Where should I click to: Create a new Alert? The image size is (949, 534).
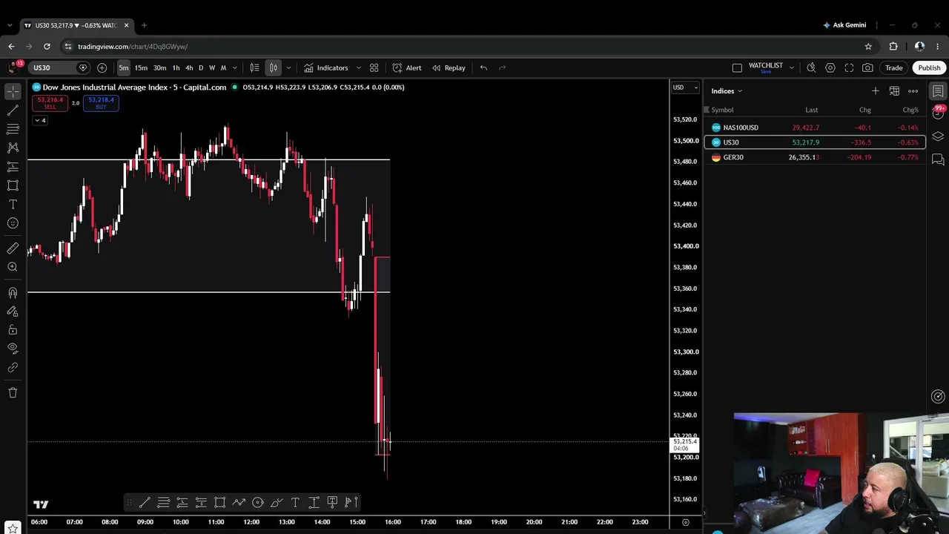(x=407, y=67)
